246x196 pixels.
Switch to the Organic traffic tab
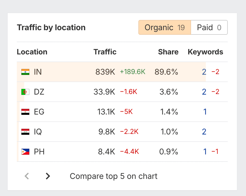[164, 28]
